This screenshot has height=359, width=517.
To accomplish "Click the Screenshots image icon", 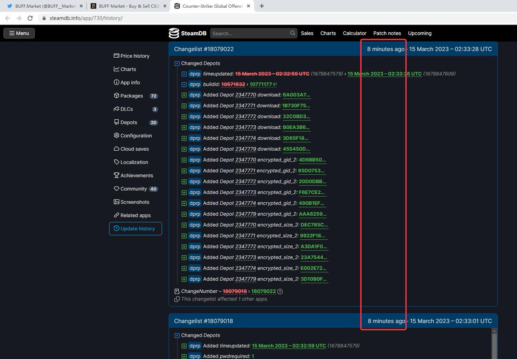I will [116, 202].
